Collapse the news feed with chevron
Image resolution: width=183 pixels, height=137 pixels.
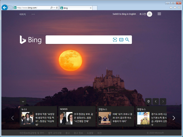[23, 101]
